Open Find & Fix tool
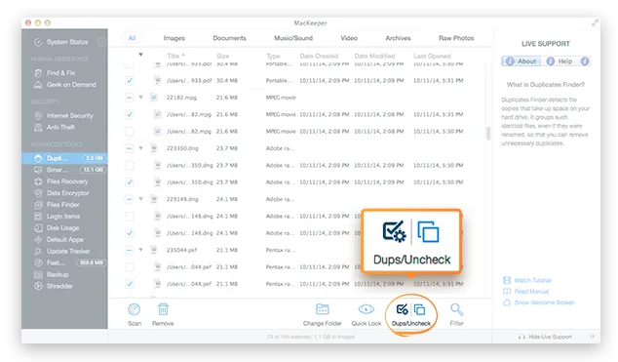Screen dimensions: 618x362 click(x=55, y=73)
